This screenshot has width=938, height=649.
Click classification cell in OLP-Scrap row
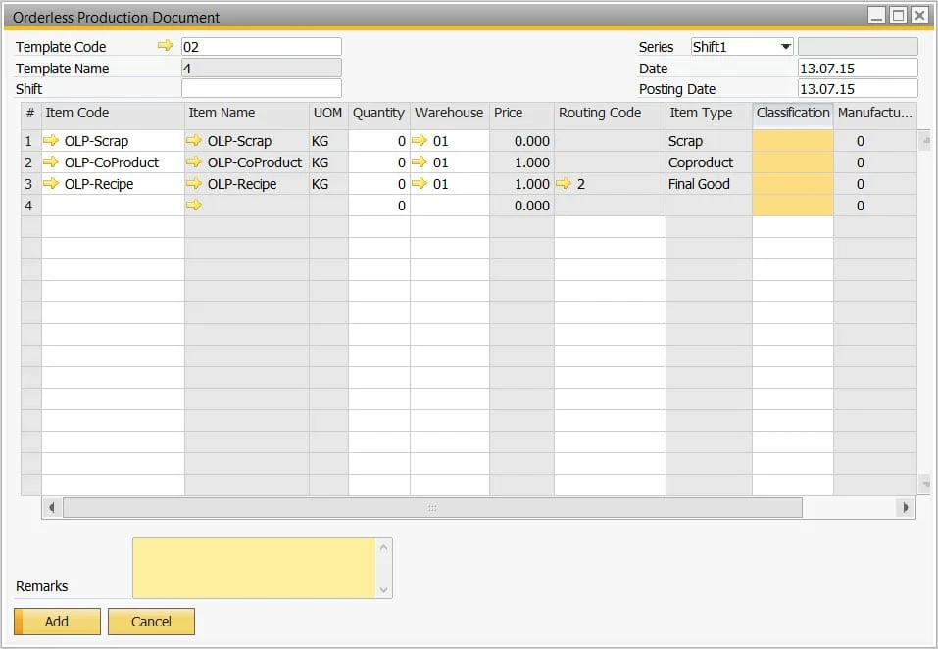tap(793, 140)
